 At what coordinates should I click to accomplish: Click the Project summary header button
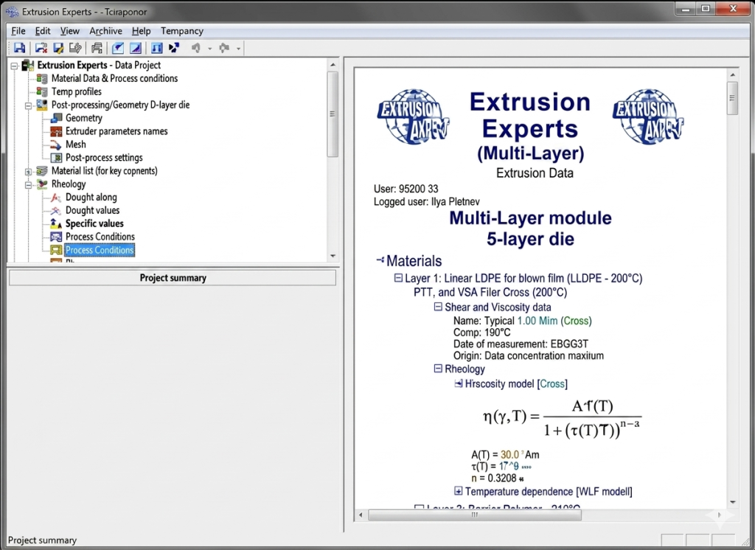173,278
